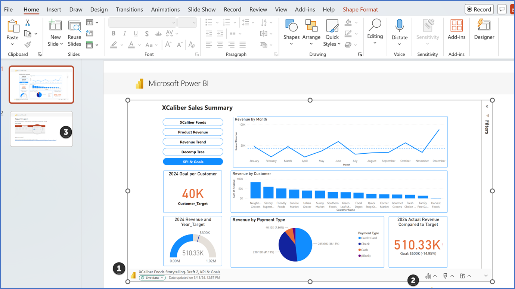Click the Quick Styles icon
This screenshot has height=289, width=515.
click(x=332, y=26)
